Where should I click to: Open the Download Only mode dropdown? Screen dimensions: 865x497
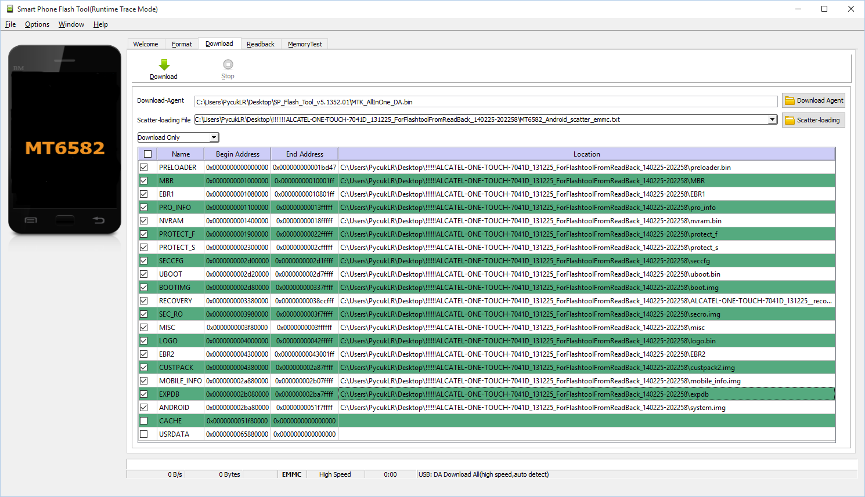click(214, 137)
